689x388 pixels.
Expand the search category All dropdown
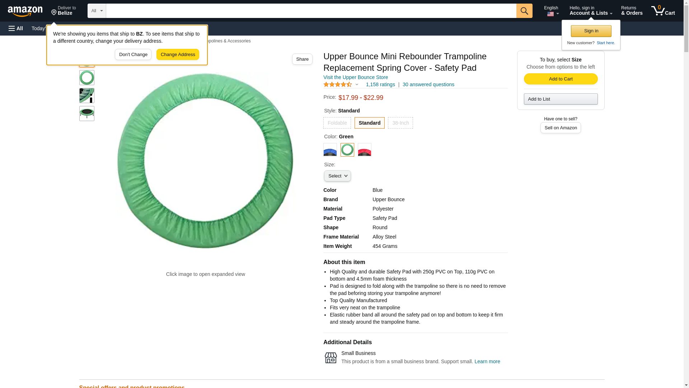coord(97,11)
